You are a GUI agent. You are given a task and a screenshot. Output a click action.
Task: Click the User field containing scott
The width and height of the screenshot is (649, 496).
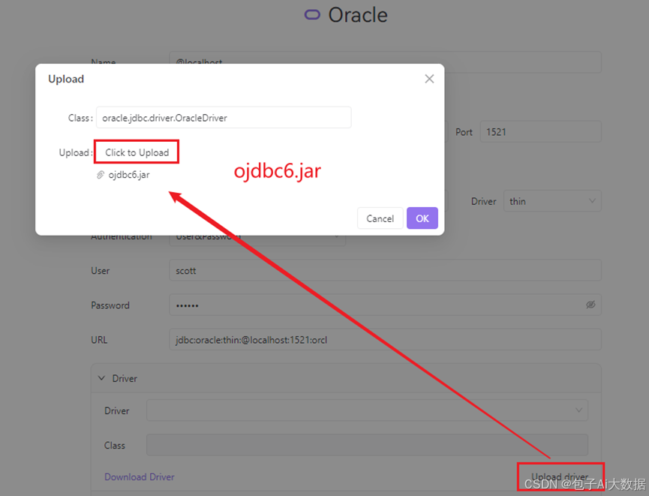tap(385, 270)
